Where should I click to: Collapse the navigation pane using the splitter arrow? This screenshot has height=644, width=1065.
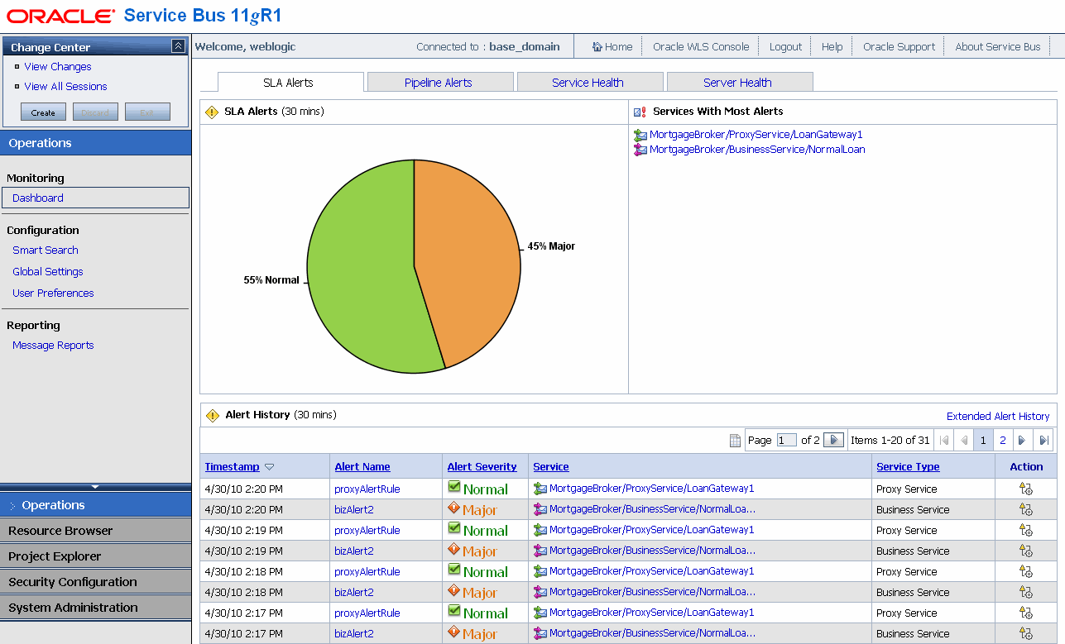coord(95,487)
